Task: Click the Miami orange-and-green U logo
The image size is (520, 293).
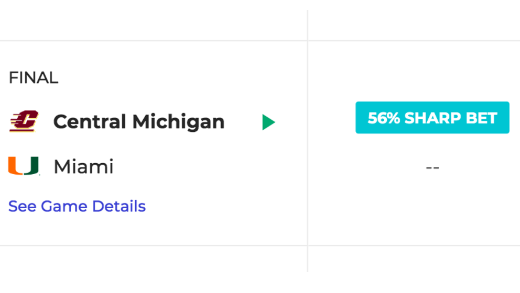Action: tap(24, 165)
